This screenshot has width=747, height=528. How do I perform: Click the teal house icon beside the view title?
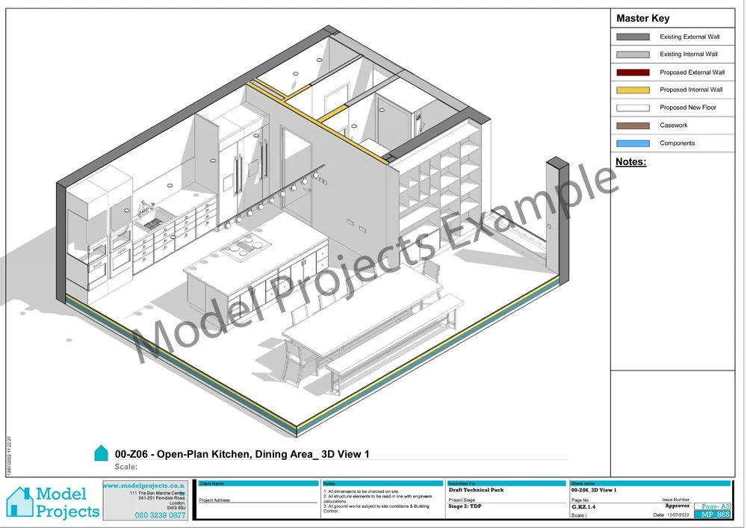pyautogui.click(x=101, y=453)
